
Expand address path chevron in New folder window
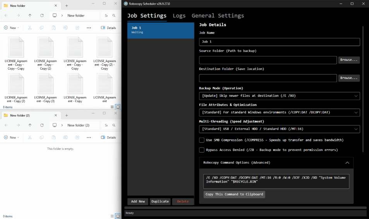click(x=62, y=15)
